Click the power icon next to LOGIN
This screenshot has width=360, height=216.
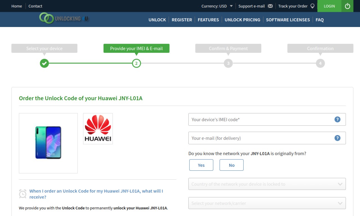pyautogui.click(x=347, y=6)
